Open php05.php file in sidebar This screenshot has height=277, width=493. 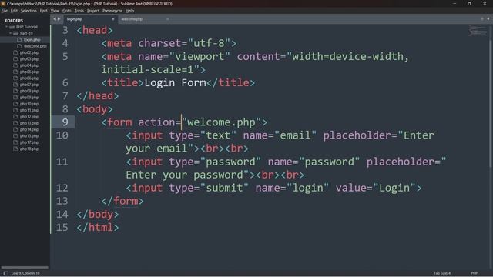(29, 72)
